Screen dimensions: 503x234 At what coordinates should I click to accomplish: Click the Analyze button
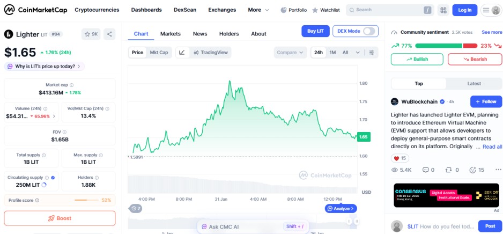341,208
